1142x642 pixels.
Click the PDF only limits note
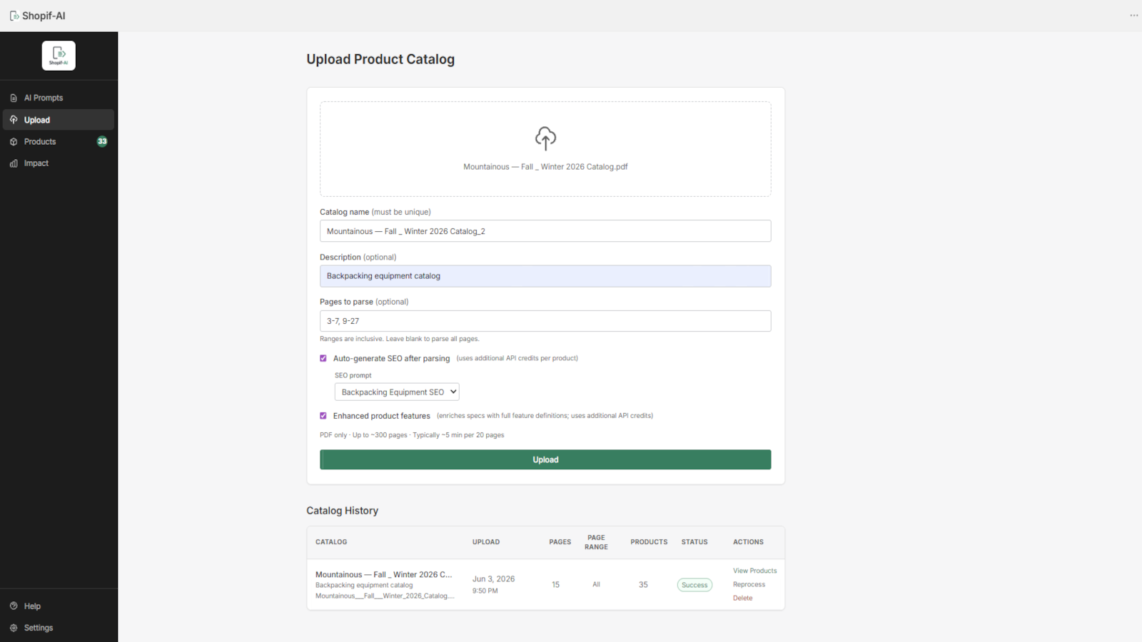pos(412,435)
